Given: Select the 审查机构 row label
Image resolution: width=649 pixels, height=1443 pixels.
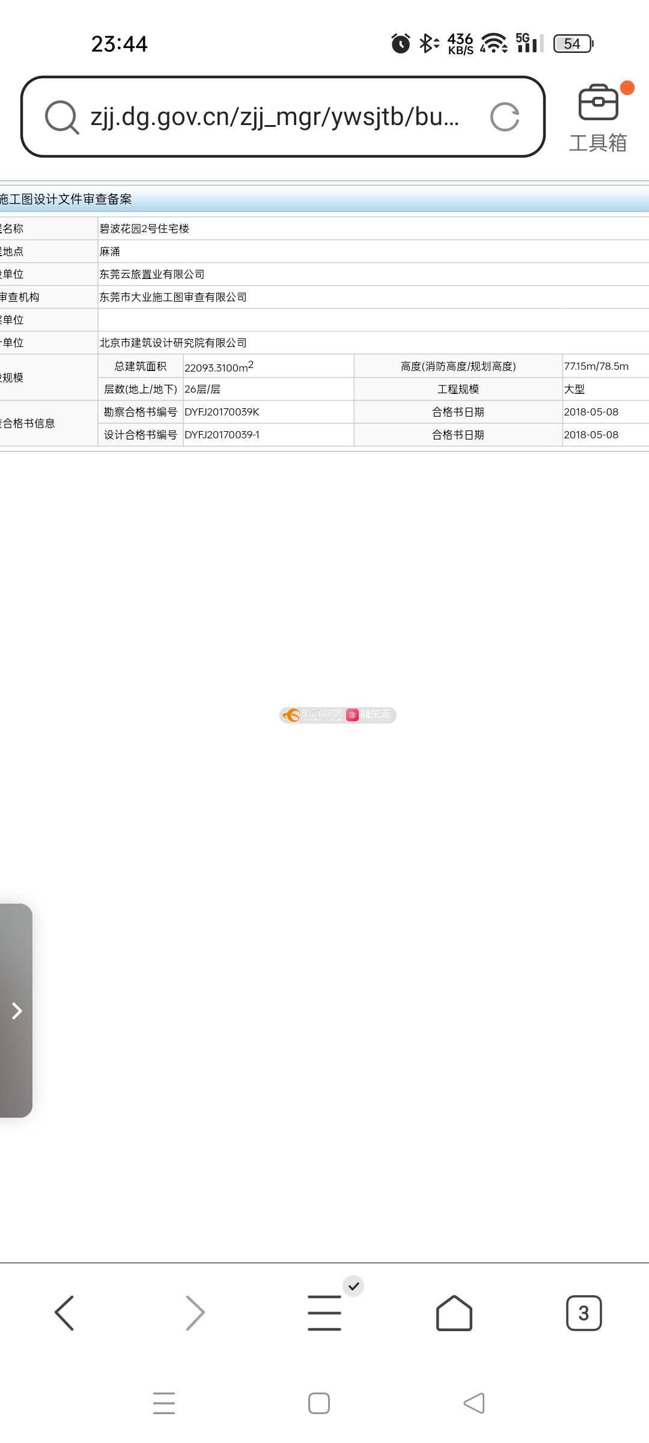Looking at the screenshot, I should pyautogui.click(x=20, y=297).
